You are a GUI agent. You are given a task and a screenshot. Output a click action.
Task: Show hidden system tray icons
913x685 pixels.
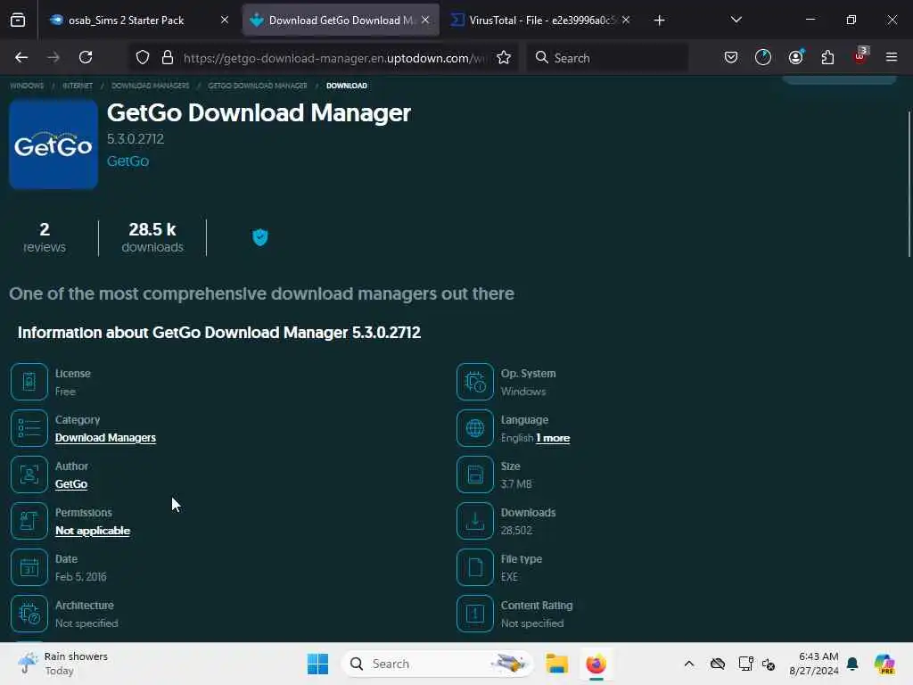(689, 664)
